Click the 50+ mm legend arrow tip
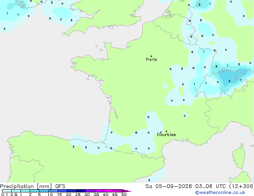This screenshot has height=196, width=254. (127, 191)
